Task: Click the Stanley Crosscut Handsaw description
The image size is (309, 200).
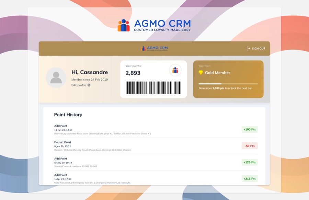Action: click(76, 166)
